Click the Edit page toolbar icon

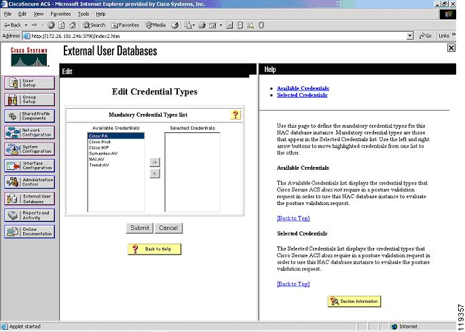[x=213, y=25]
